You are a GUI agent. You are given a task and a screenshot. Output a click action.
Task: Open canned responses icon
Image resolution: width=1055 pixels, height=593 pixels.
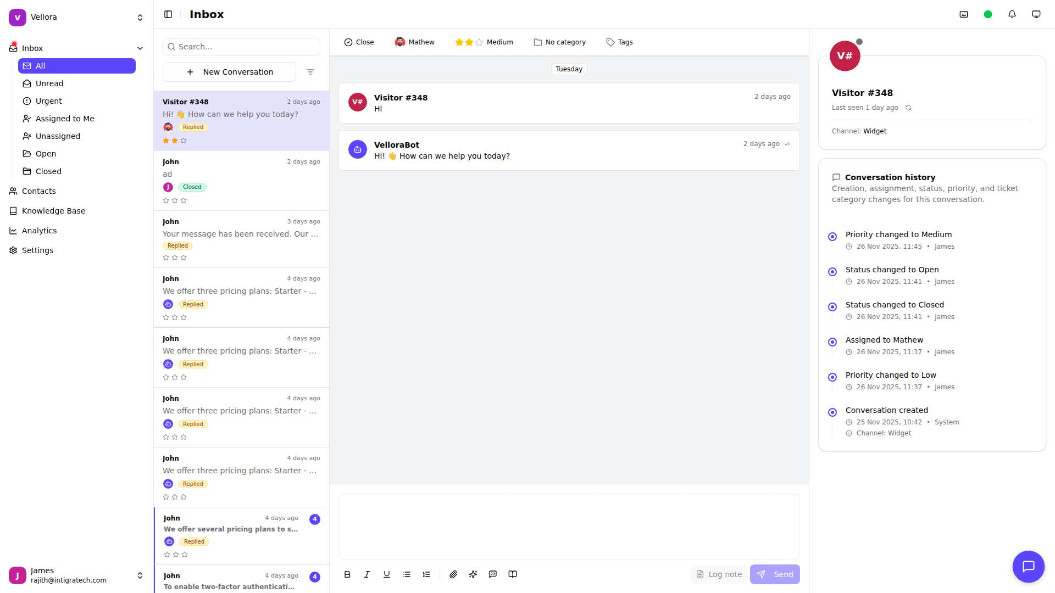[x=493, y=574]
